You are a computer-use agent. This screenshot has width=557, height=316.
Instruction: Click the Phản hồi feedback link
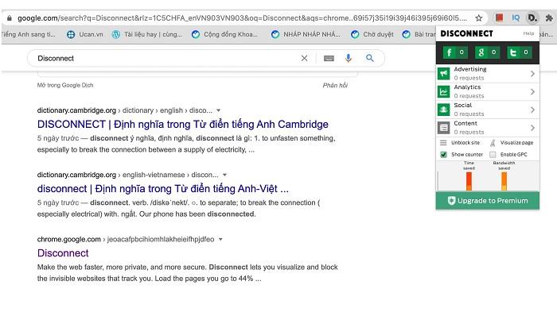tap(335, 86)
